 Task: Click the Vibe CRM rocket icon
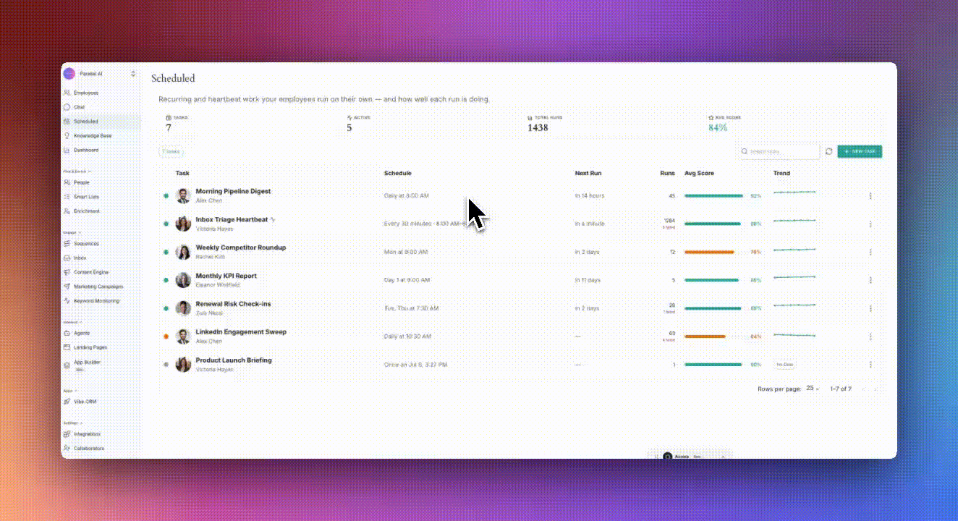[x=67, y=401]
